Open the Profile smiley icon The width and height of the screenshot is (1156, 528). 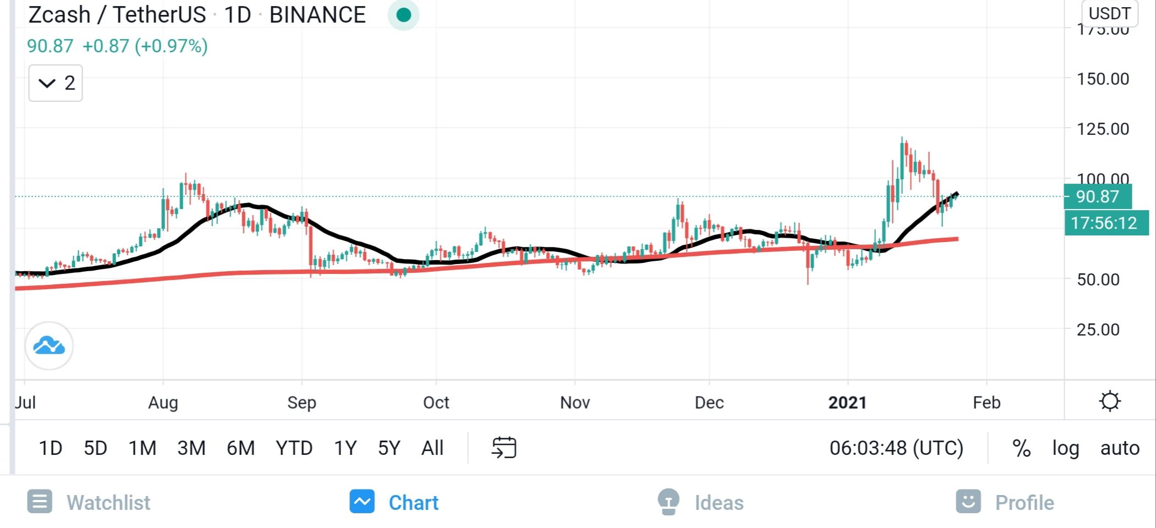[968, 502]
